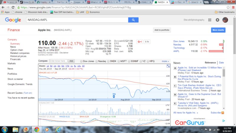The height and width of the screenshot is (133, 236).
Task: Open Apps shortcut in bookmarks bar
Action: point(5,12)
